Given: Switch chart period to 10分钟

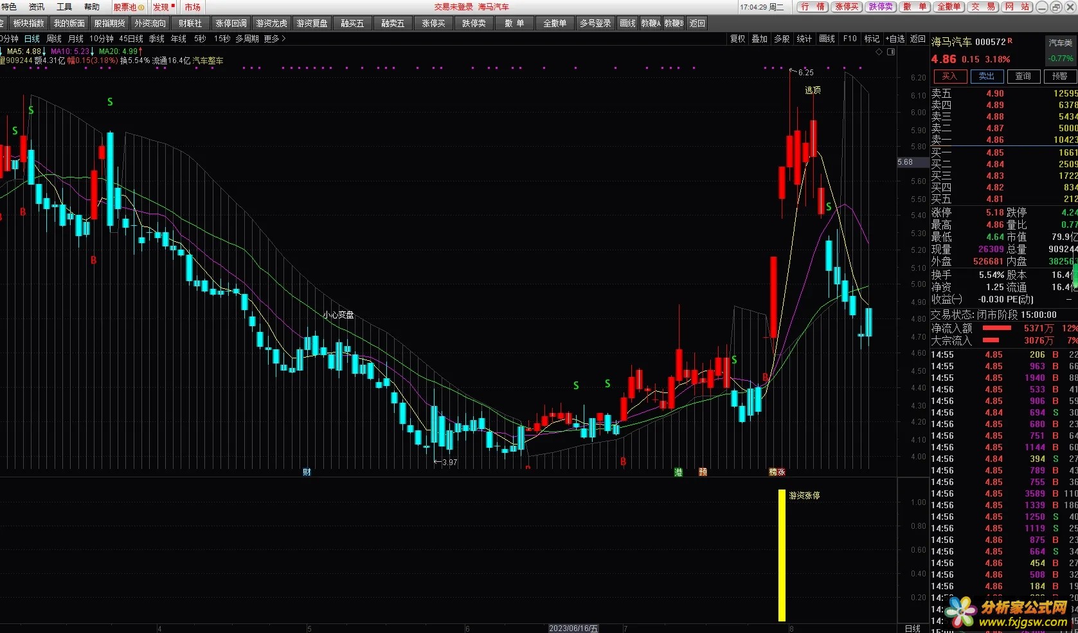Looking at the screenshot, I should click(x=102, y=39).
